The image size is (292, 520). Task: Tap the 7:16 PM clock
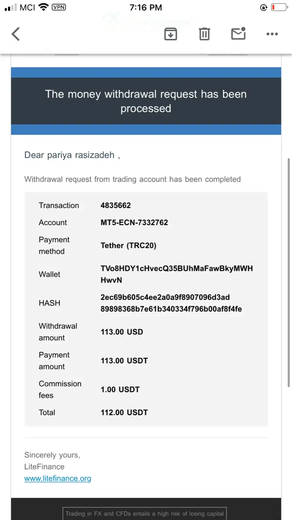[x=145, y=7]
